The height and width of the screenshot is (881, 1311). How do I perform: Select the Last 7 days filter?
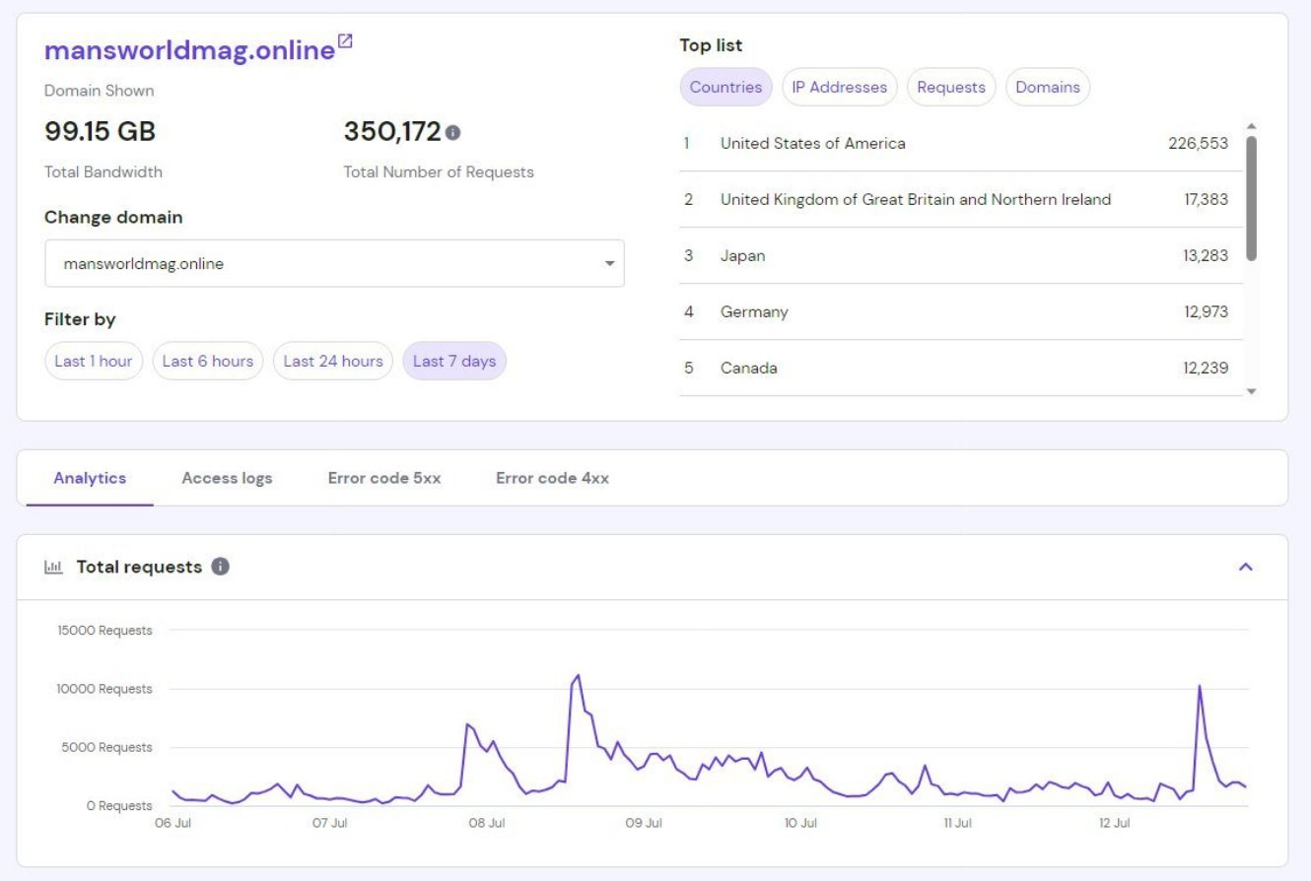click(454, 361)
